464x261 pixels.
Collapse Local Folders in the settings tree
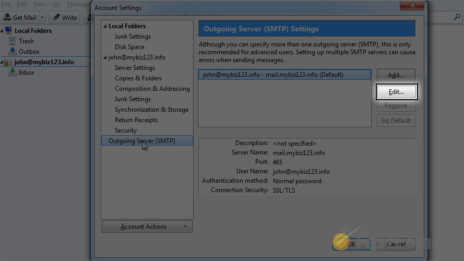point(104,26)
